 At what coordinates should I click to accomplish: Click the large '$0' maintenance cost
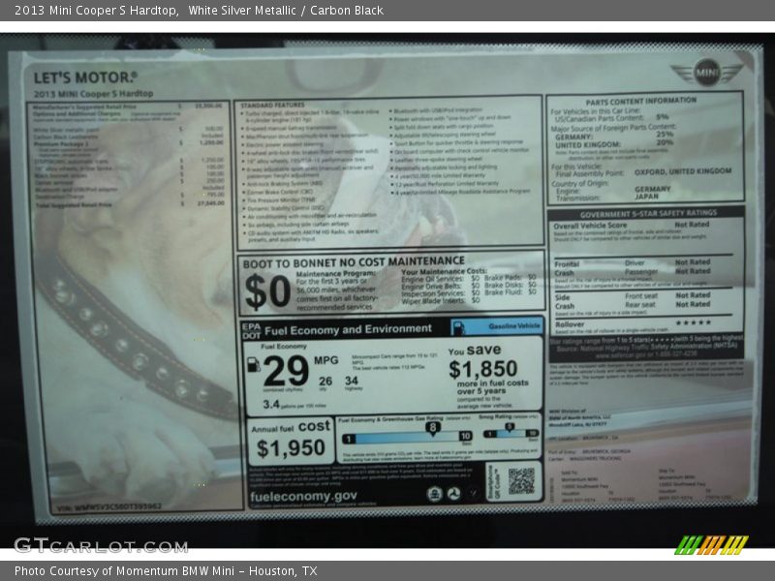tap(268, 291)
